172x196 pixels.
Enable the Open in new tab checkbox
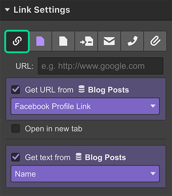(x=16, y=129)
